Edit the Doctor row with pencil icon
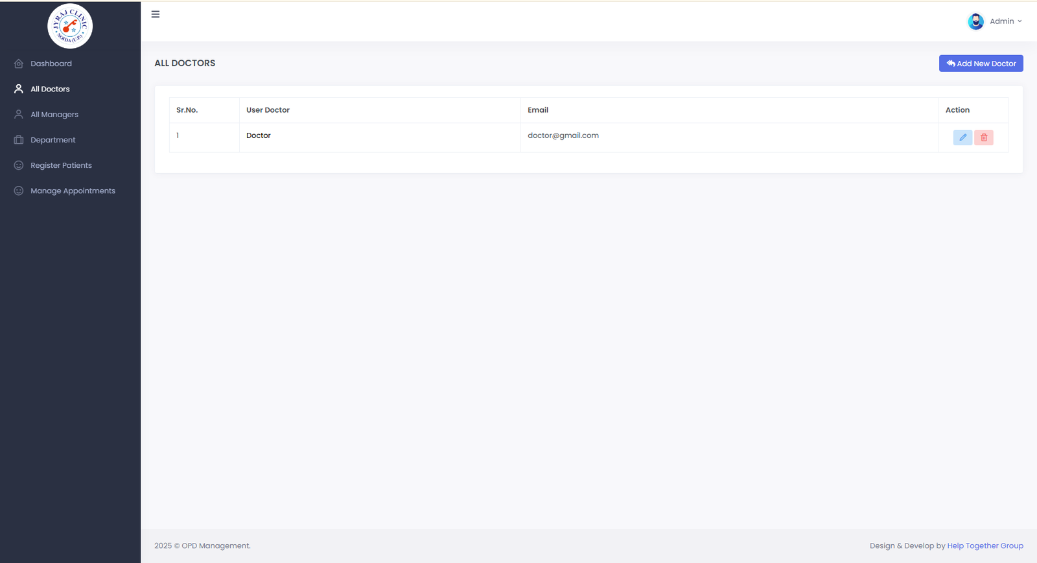Image resolution: width=1037 pixels, height=563 pixels. (962, 137)
